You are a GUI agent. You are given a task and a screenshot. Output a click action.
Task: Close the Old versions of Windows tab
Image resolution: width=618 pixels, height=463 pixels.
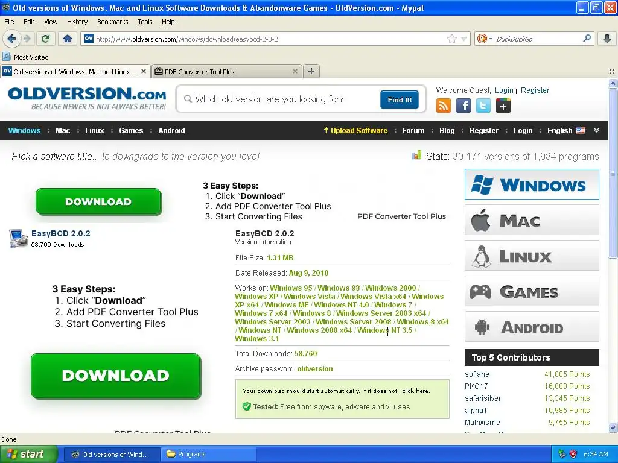(144, 71)
